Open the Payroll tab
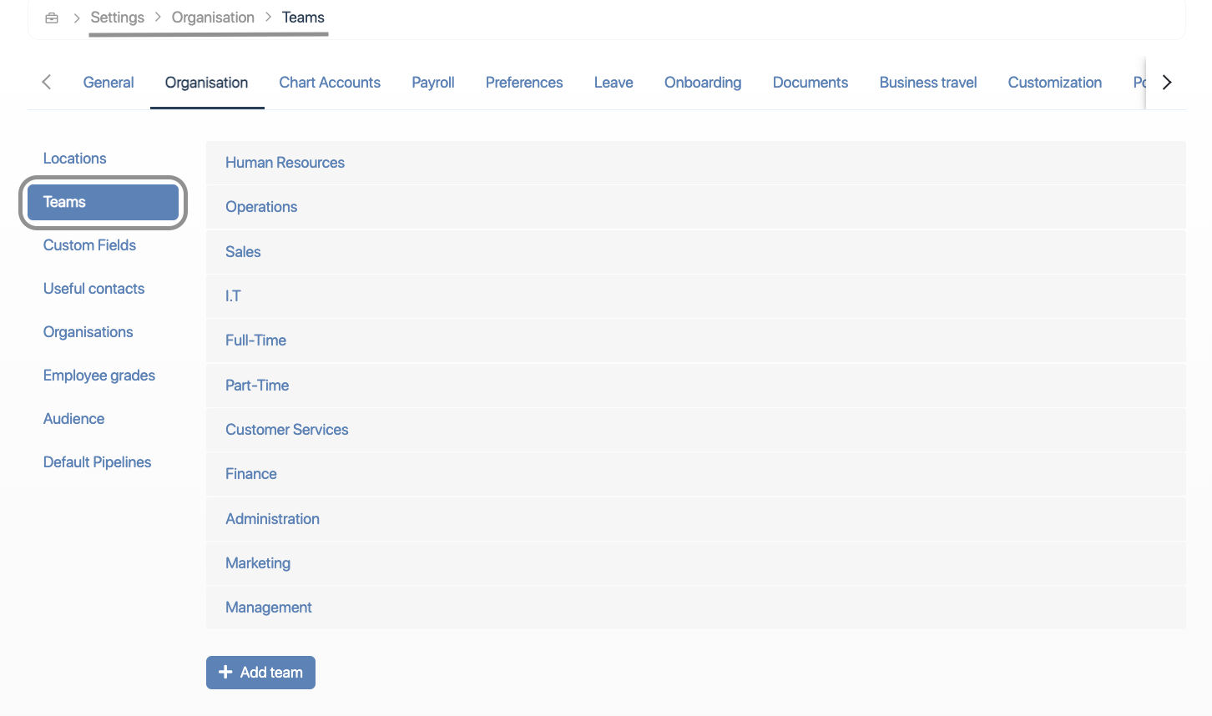1212x716 pixels. pos(432,83)
